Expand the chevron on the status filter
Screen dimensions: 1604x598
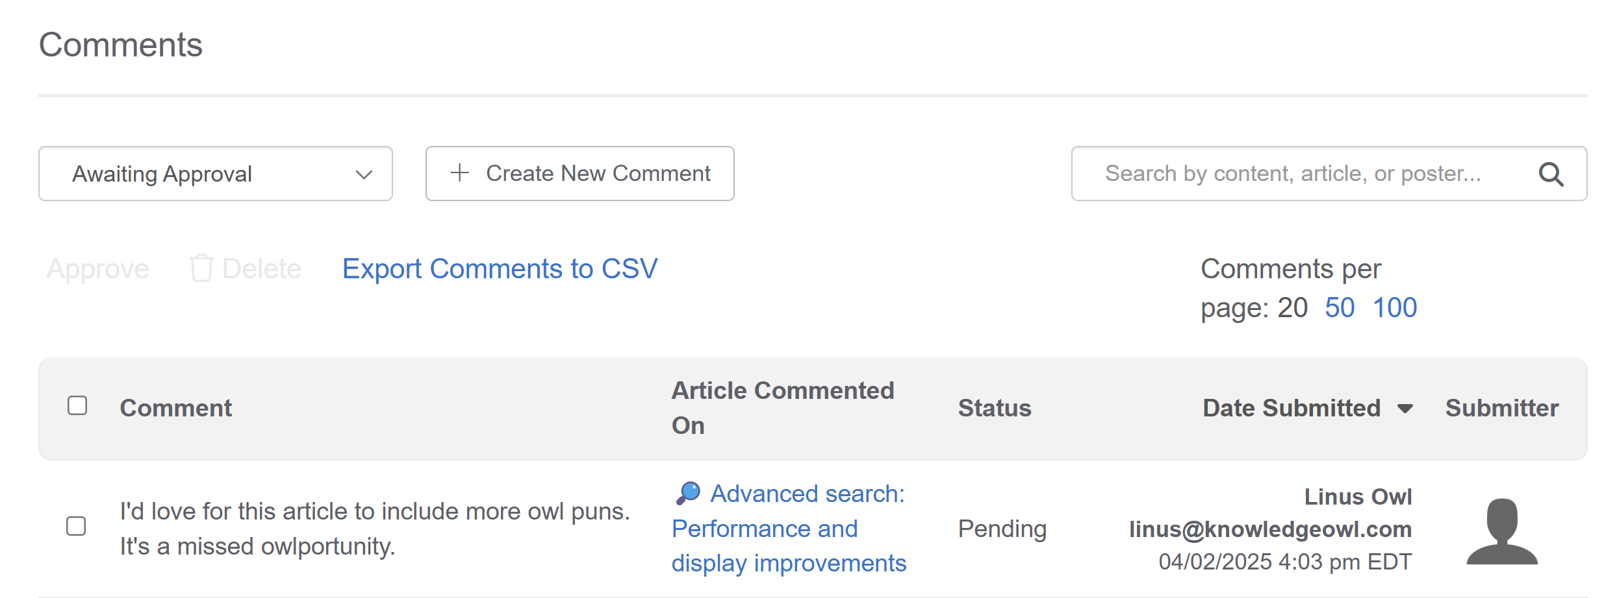pos(364,174)
